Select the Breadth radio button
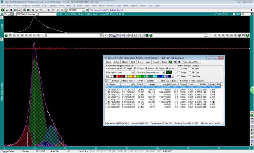This screenshot has width=254, height=153. pos(145,81)
